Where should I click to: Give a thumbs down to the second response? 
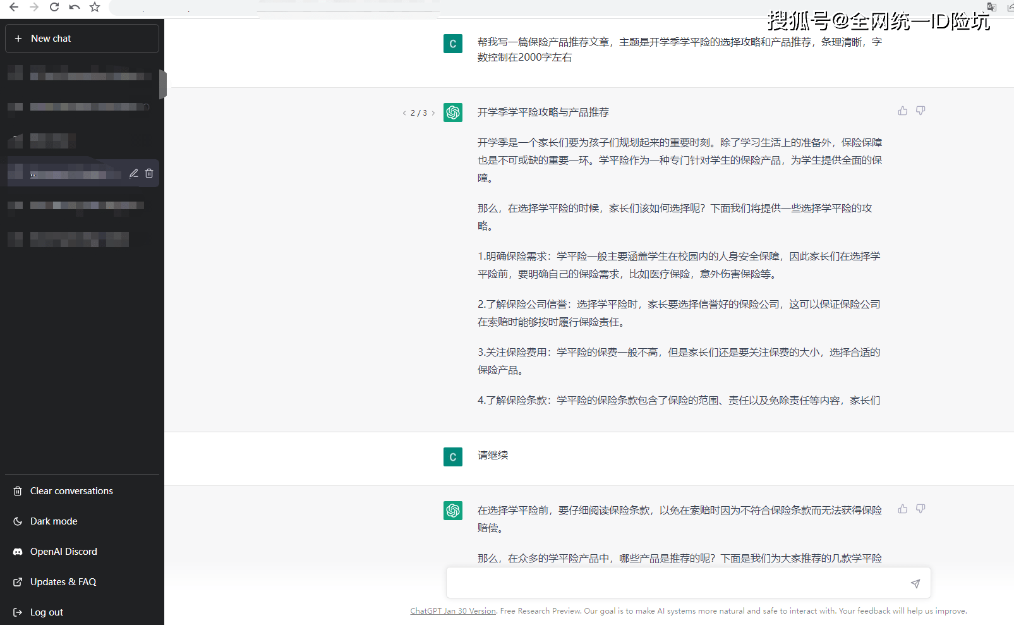pos(920,509)
